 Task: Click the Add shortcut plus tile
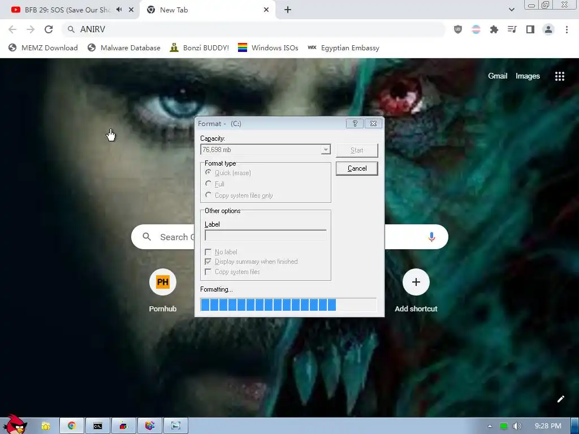416,283
